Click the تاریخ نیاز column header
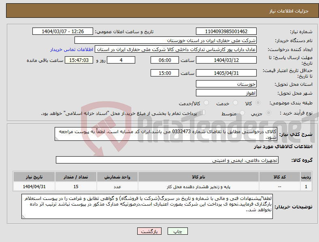Viewport: 319px width, 242px height. coord(34,177)
